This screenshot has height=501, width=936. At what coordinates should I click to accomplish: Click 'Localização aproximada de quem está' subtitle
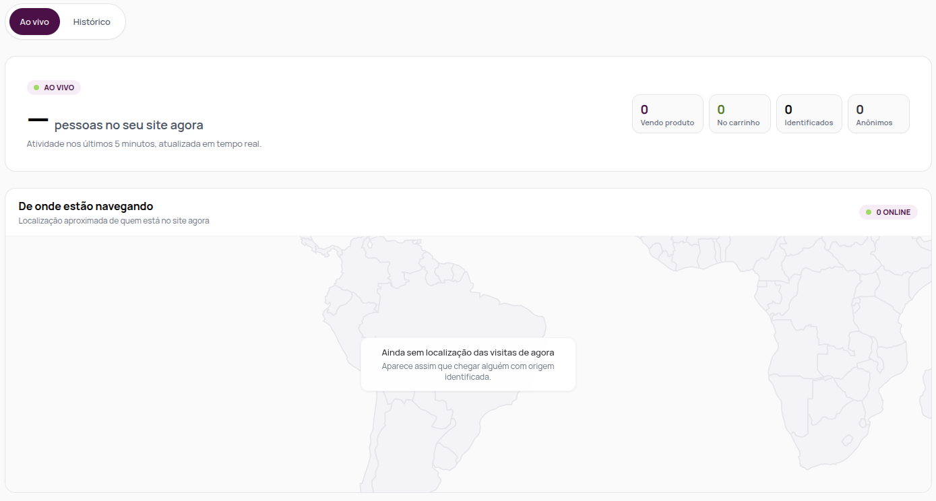pos(114,221)
